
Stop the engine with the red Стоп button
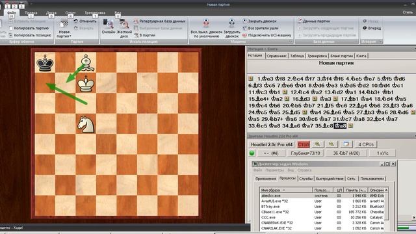tap(304, 144)
